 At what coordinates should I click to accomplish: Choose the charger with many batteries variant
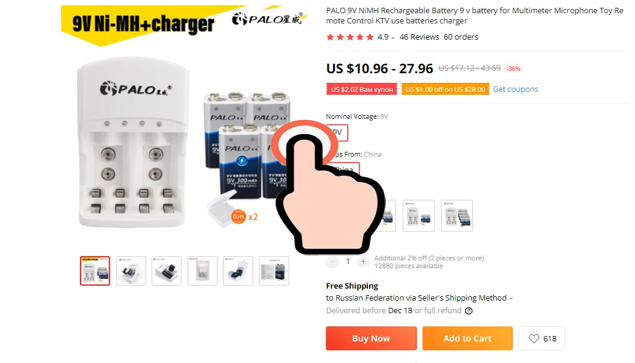pyautogui.click(x=457, y=215)
